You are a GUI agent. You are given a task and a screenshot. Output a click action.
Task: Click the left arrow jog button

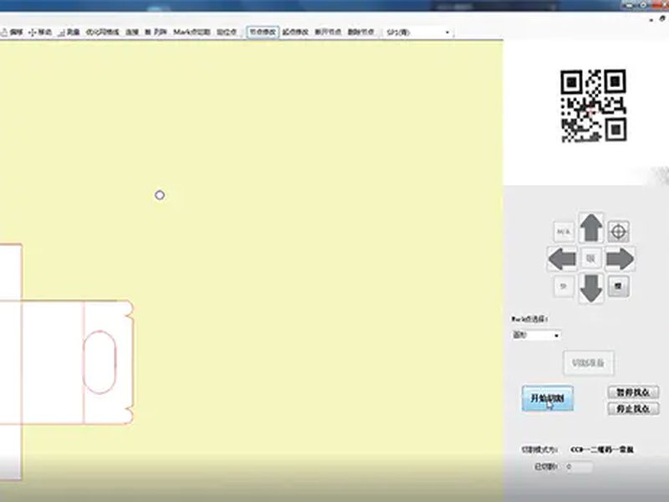562,259
